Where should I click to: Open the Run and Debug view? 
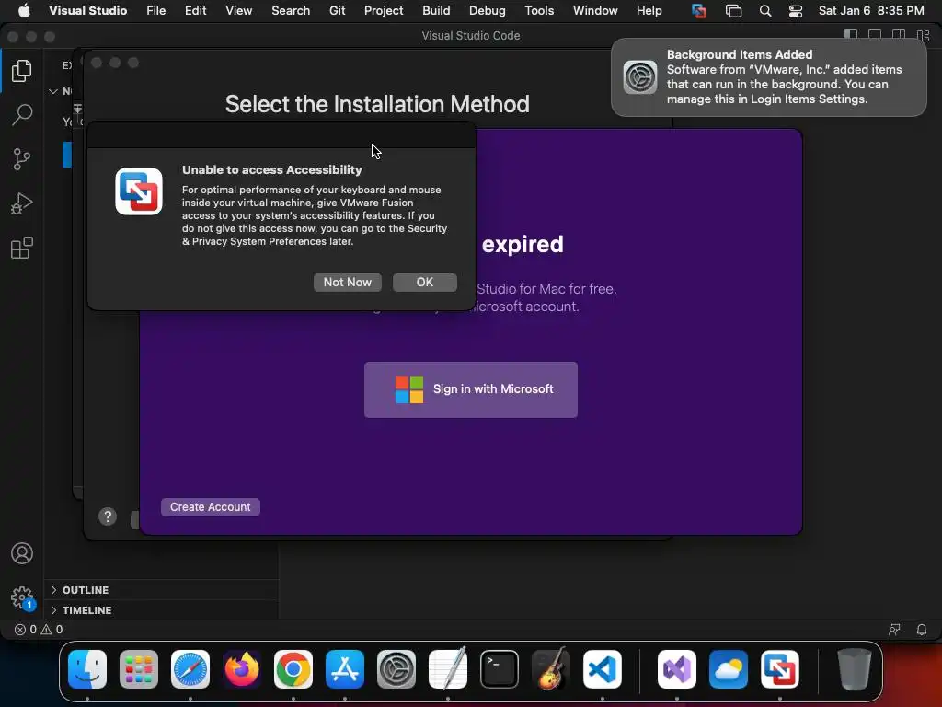click(x=22, y=203)
